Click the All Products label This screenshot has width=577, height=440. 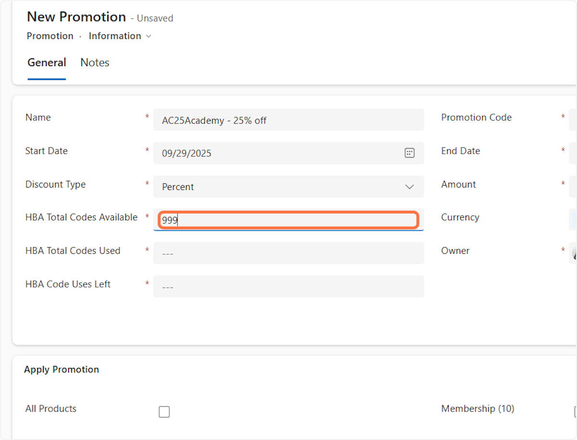pyautogui.click(x=50, y=409)
